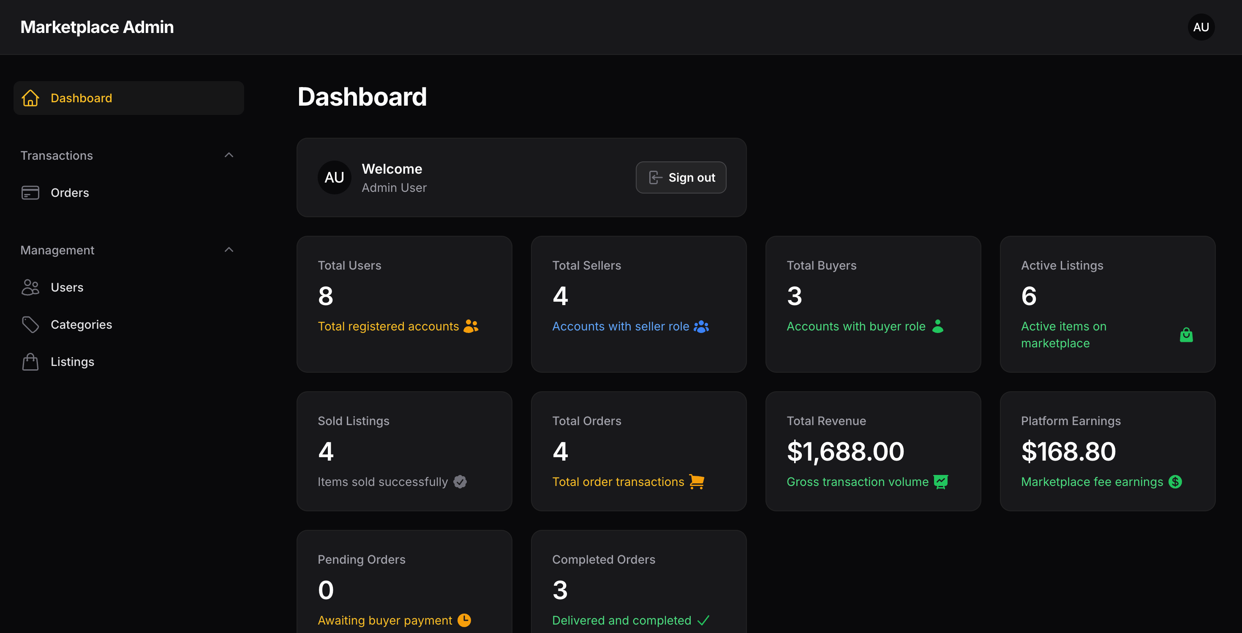Click the orange clock icon in Pending Orders card
The width and height of the screenshot is (1242, 633).
point(464,620)
